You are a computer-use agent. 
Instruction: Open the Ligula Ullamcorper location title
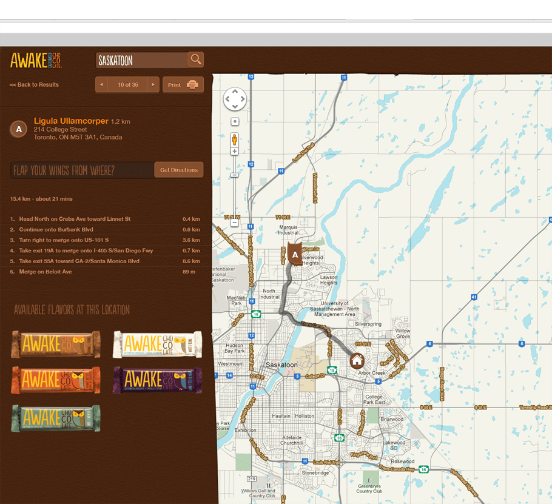tap(71, 121)
